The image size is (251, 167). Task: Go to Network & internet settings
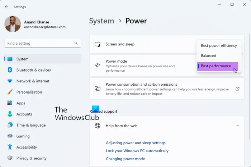(x=43, y=81)
